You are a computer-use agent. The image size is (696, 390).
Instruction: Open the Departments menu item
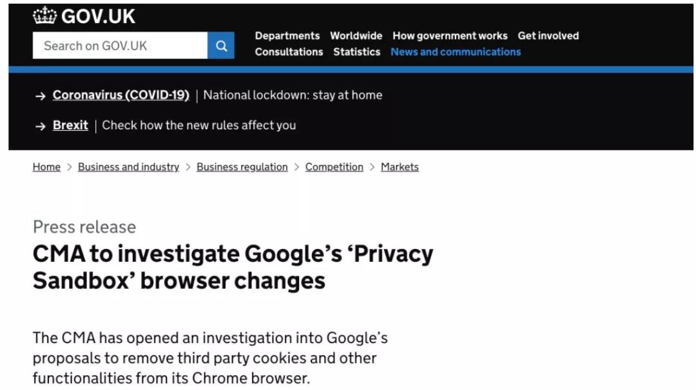click(287, 35)
